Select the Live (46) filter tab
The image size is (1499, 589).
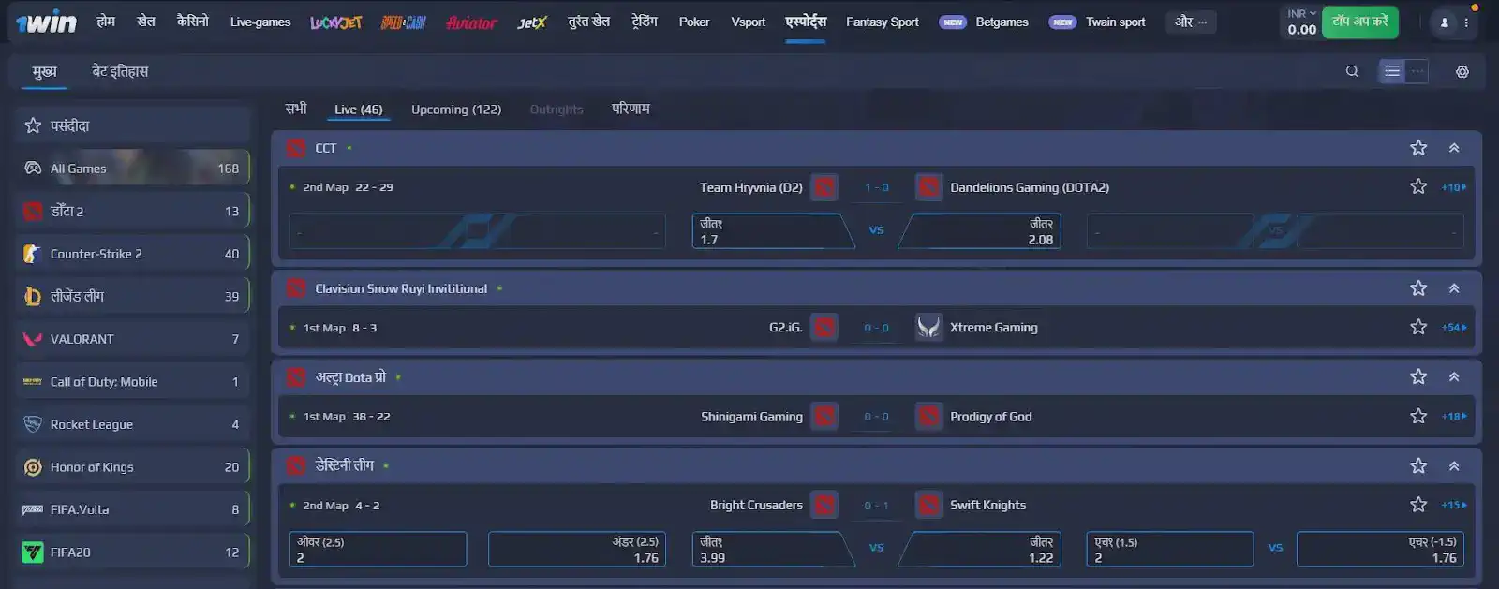point(359,110)
